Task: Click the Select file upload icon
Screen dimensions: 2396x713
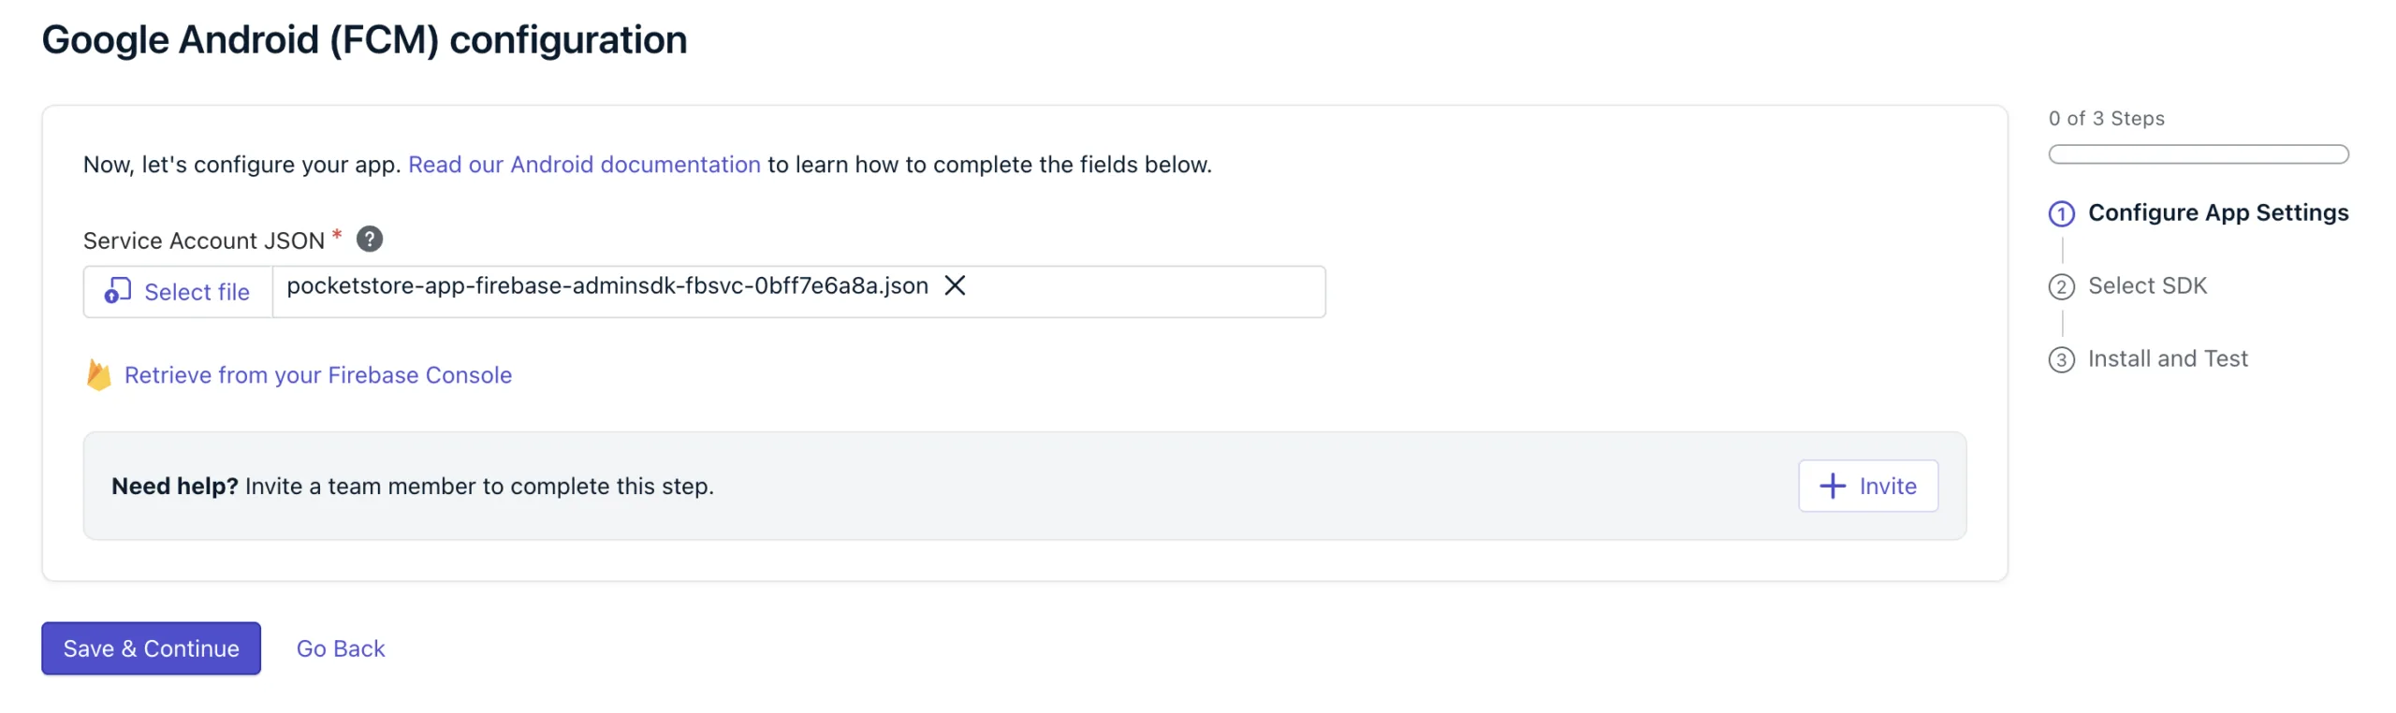Action: click(x=117, y=291)
